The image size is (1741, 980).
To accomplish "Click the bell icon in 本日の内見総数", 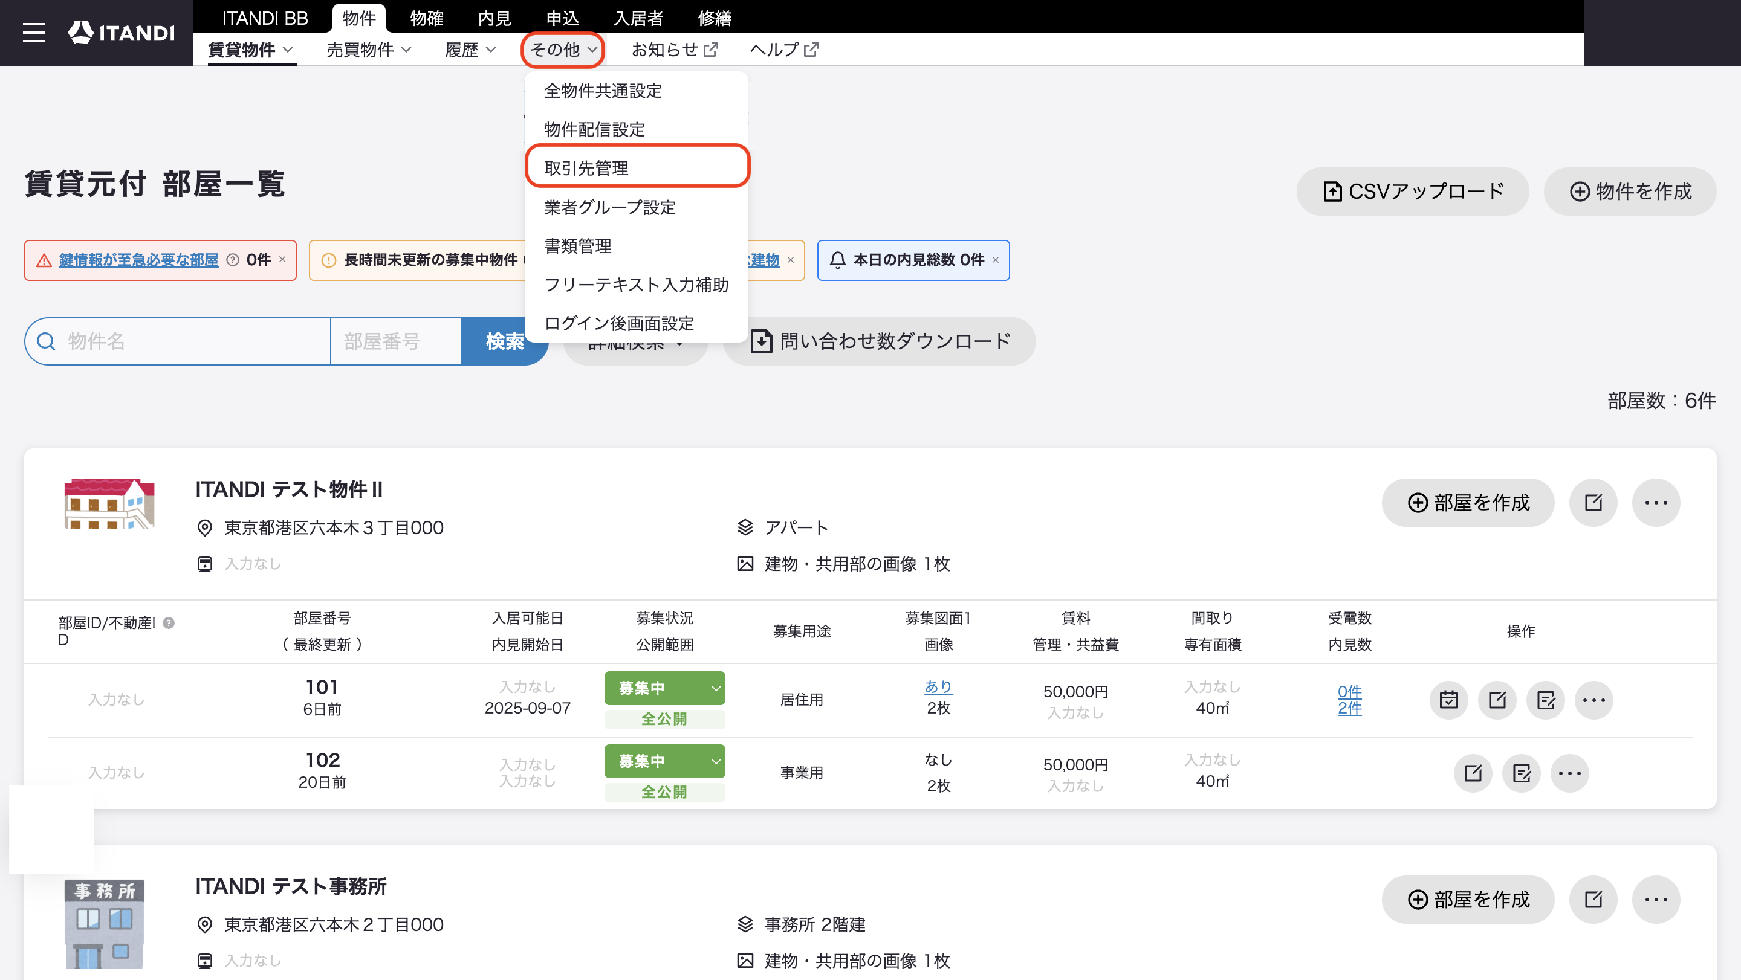I will tap(837, 260).
